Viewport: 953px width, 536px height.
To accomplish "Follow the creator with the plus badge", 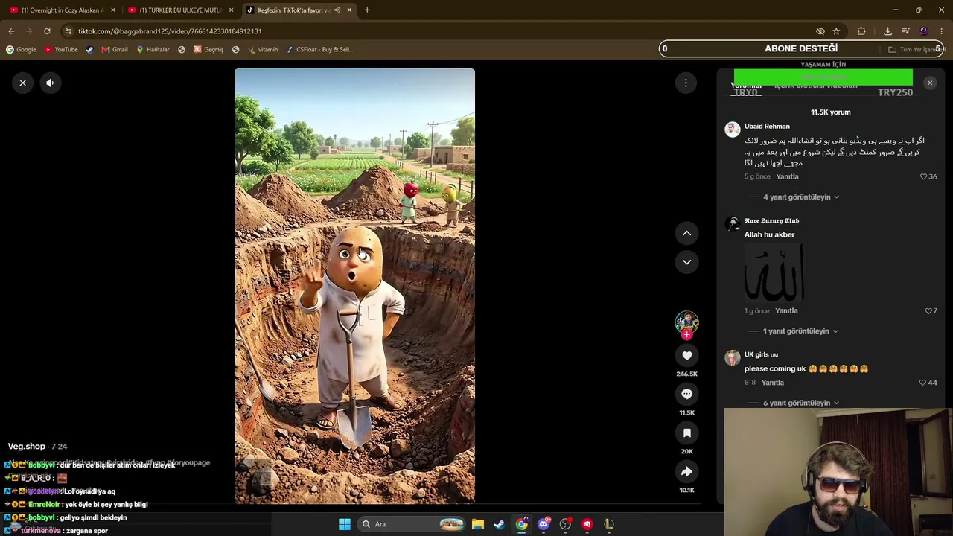I will click(686, 335).
